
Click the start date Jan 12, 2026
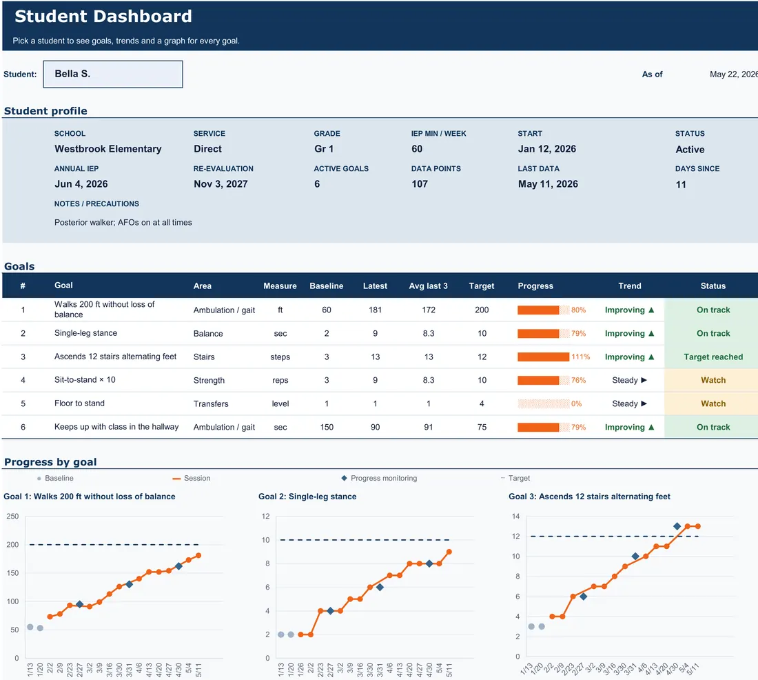click(546, 149)
